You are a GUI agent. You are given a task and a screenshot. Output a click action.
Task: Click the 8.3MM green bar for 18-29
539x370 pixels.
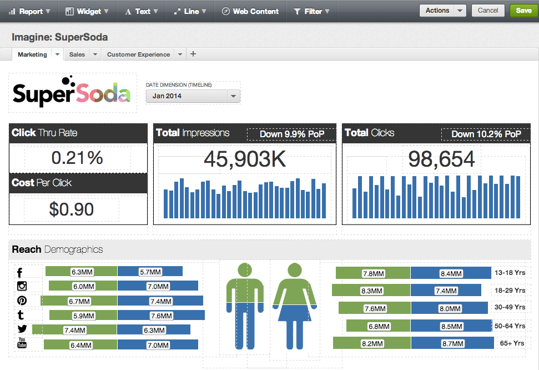pyautogui.click(x=371, y=290)
